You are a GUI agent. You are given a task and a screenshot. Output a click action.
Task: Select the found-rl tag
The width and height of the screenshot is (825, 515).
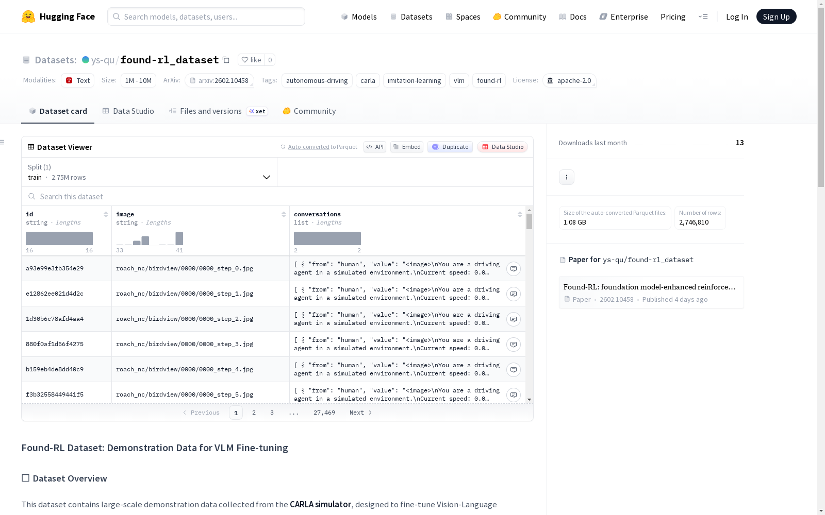(x=489, y=80)
